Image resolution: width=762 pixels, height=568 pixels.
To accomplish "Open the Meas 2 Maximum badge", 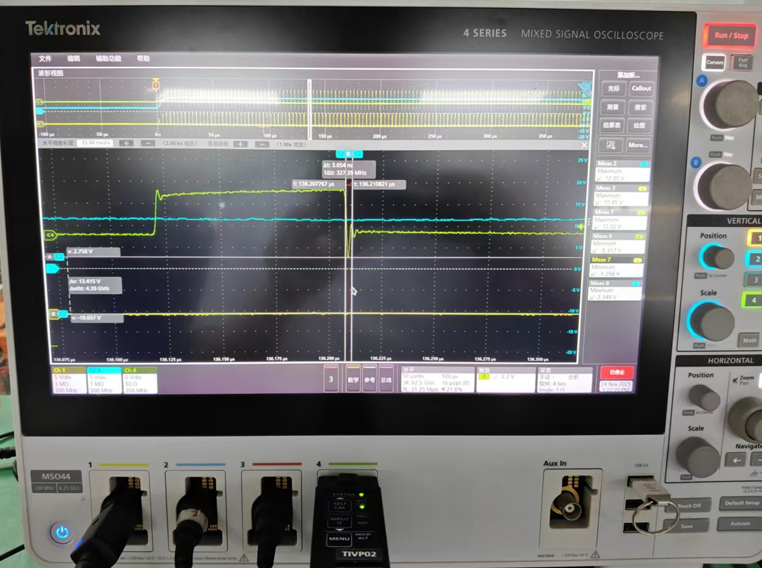I will [622, 171].
